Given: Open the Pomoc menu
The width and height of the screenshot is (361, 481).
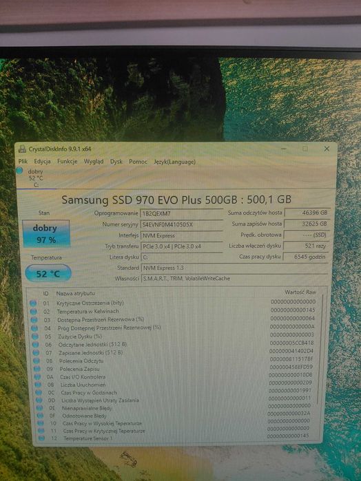Looking at the screenshot, I should [138, 161].
